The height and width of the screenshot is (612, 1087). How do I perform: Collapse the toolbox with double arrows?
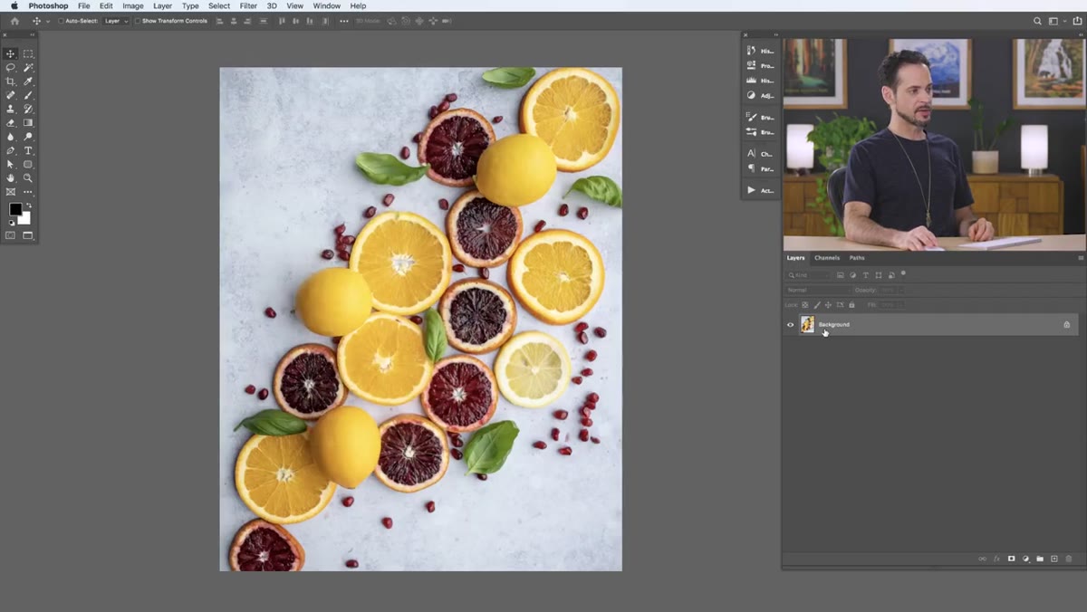tap(34, 36)
